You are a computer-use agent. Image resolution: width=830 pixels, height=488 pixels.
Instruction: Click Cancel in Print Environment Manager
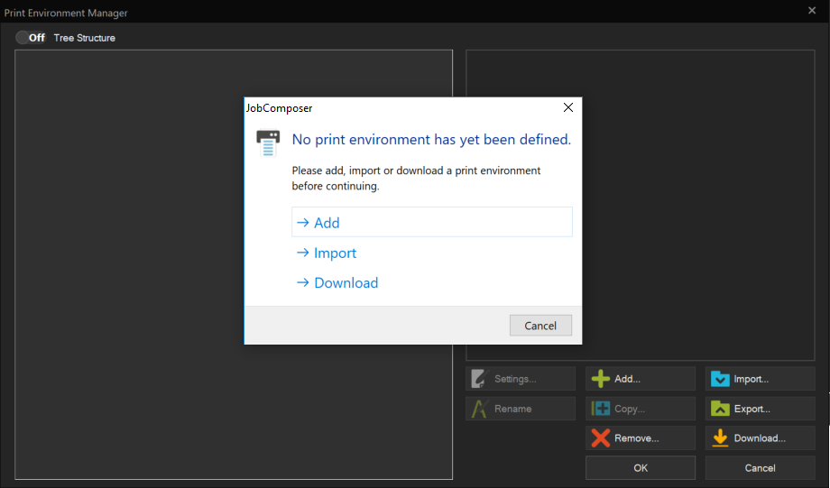click(761, 468)
